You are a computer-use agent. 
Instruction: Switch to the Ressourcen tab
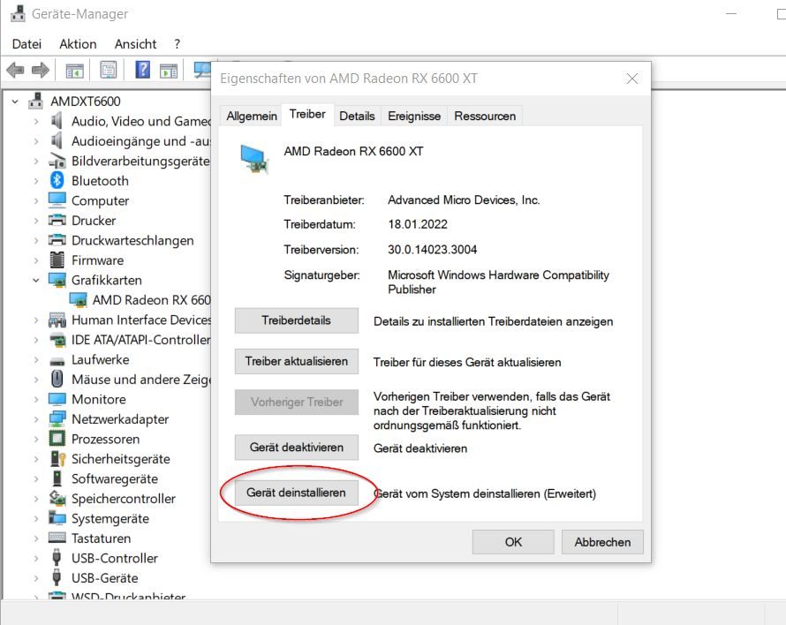[485, 116]
